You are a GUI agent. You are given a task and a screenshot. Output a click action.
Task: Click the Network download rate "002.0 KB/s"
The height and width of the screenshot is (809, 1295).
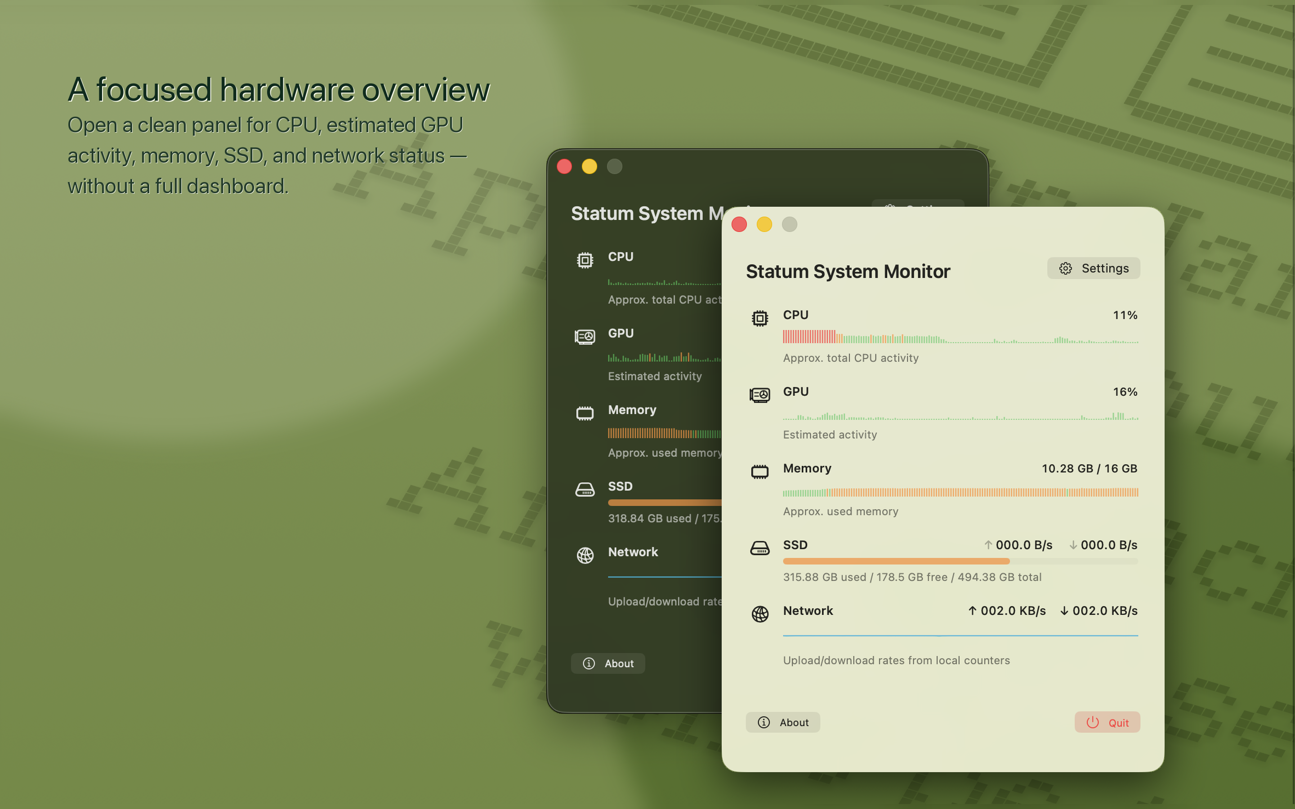1099,610
